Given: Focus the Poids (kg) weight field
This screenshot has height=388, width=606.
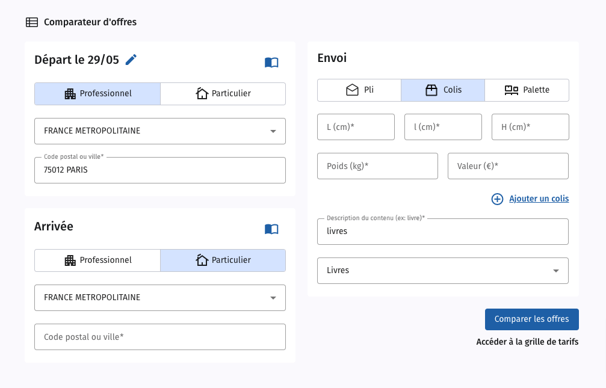Looking at the screenshot, I should [x=377, y=166].
